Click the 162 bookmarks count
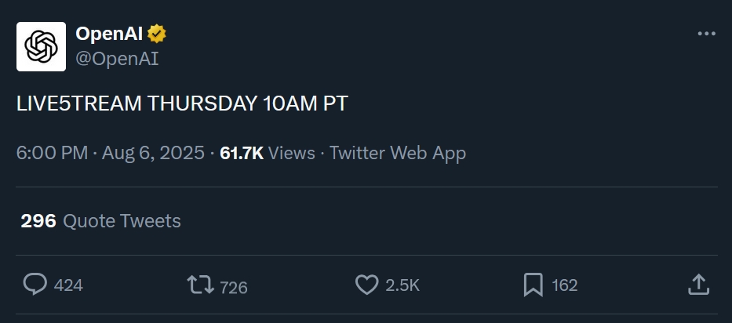 565,285
